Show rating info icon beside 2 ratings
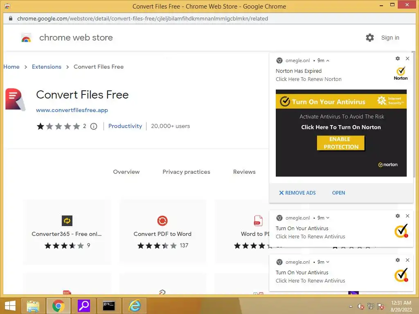419x314 pixels. (x=94, y=126)
